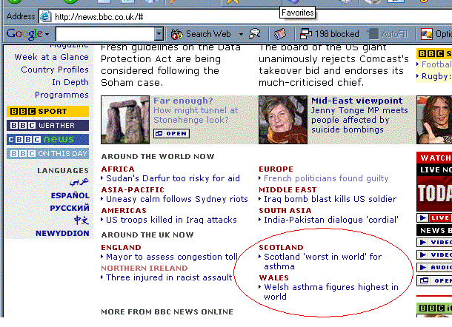
Task: Open 'India-Pakistan dialogue cordial' link
Action: coord(331,220)
